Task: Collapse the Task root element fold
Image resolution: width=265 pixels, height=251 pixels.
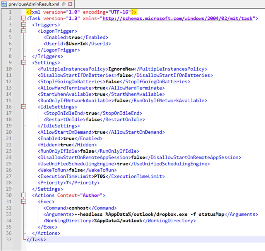Action: [24, 18]
